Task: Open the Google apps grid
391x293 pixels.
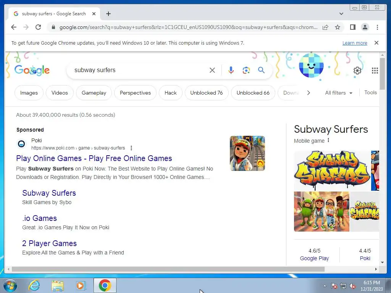Action: (375, 71)
